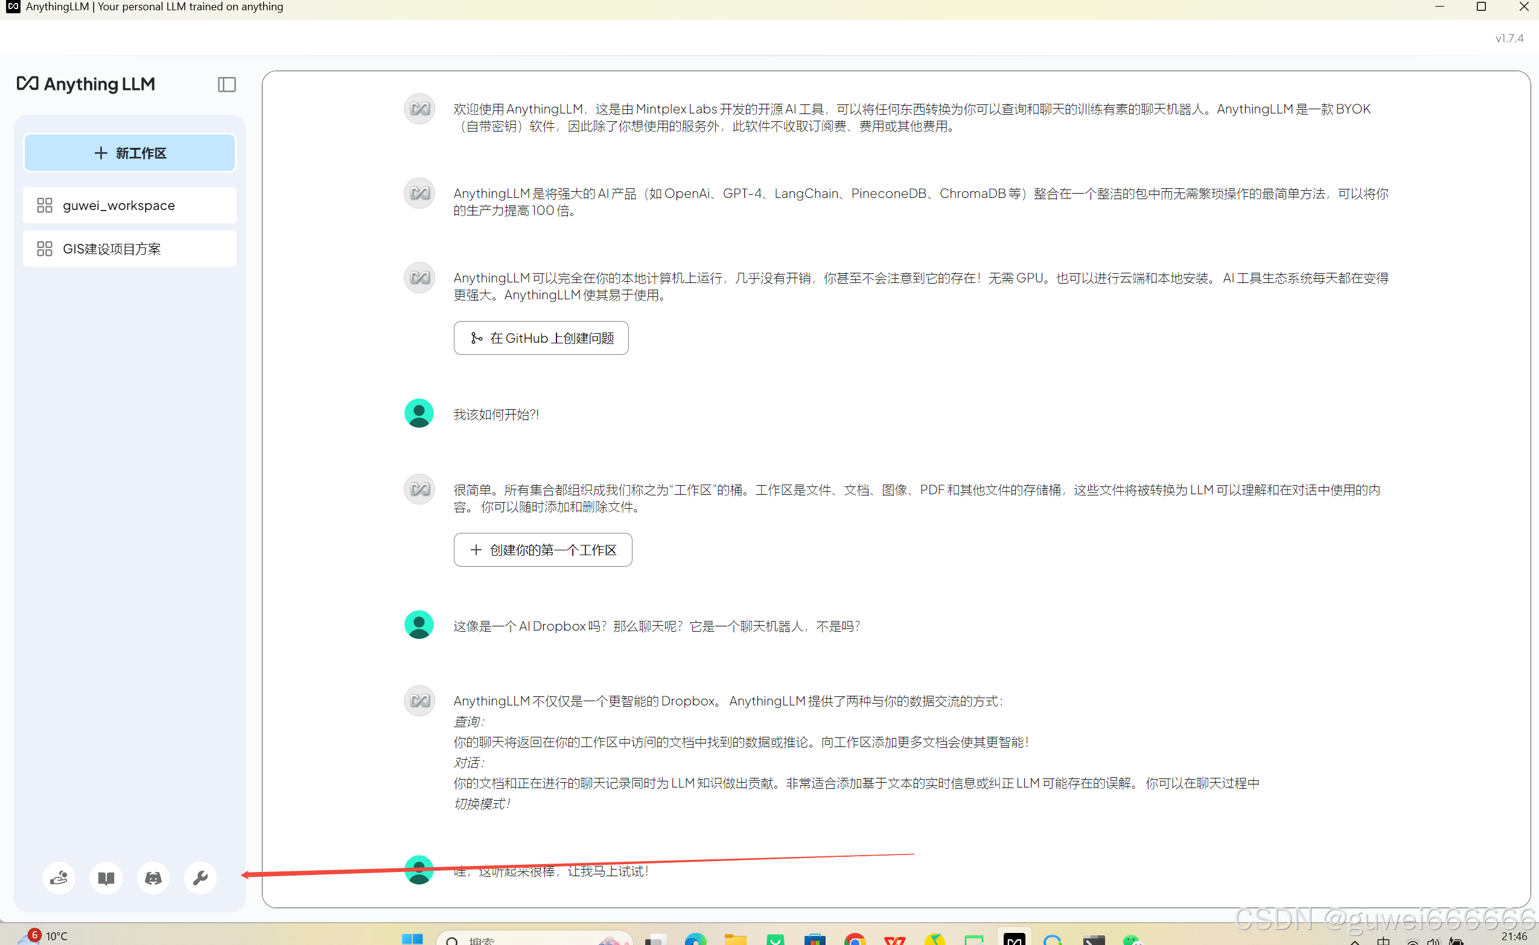The width and height of the screenshot is (1539, 945).
Task: Click the 很简单。所有集合都组织成 message text
Action: (917, 498)
